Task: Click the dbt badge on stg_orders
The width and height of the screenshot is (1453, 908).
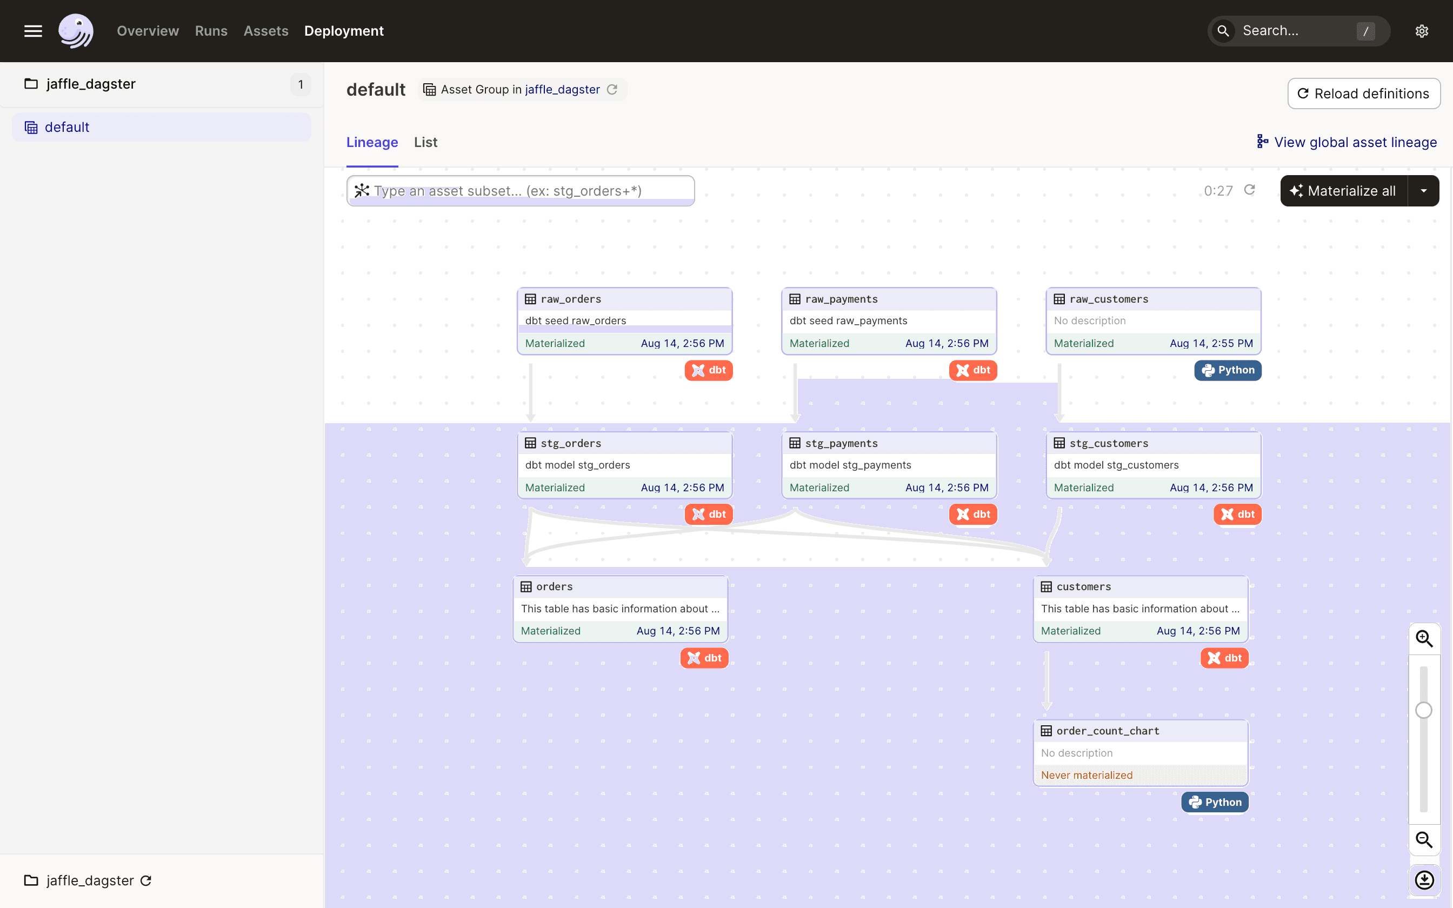Action: tap(709, 514)
